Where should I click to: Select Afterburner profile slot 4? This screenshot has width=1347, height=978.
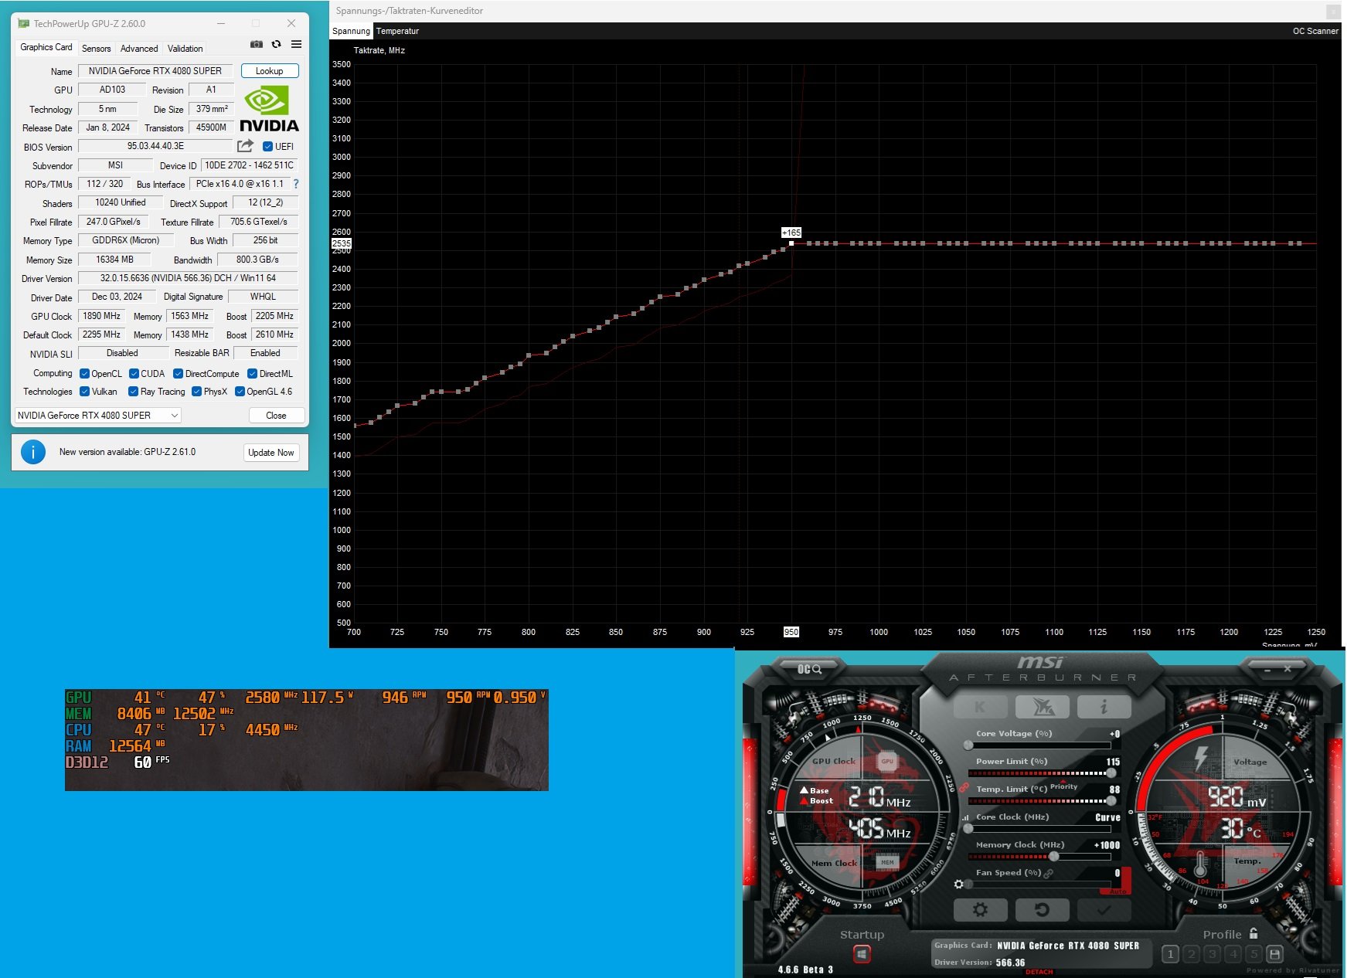(x=1233, y=955)
